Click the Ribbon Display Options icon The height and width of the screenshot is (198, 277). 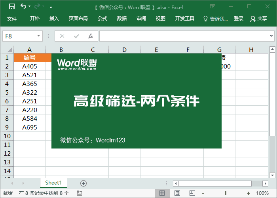point(213,6)
